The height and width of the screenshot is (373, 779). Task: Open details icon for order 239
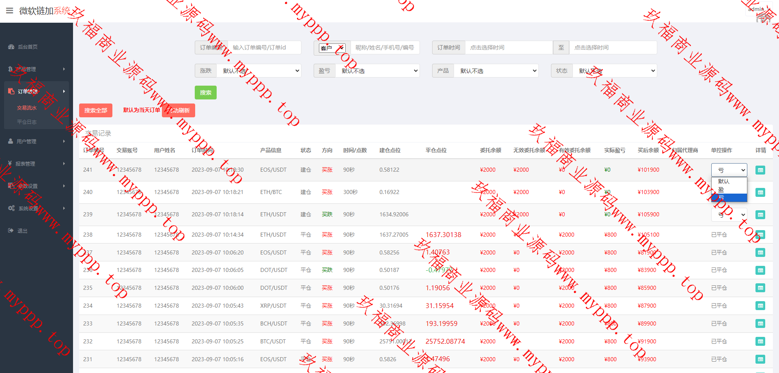(x=760, y=215)
